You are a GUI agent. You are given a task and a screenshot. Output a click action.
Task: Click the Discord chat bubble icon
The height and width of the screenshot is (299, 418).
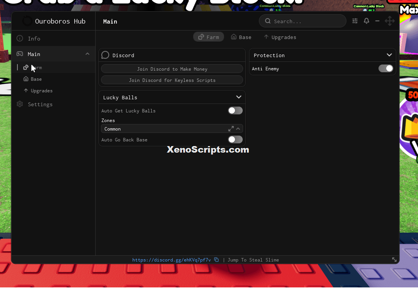105,55
